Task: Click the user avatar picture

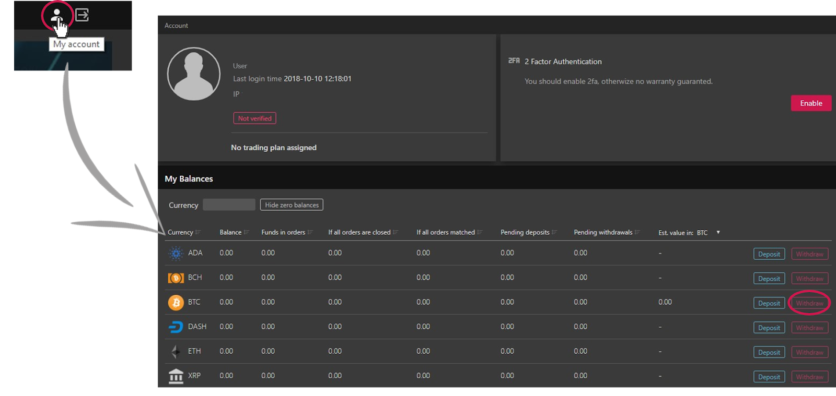Action: click(194, 74)
